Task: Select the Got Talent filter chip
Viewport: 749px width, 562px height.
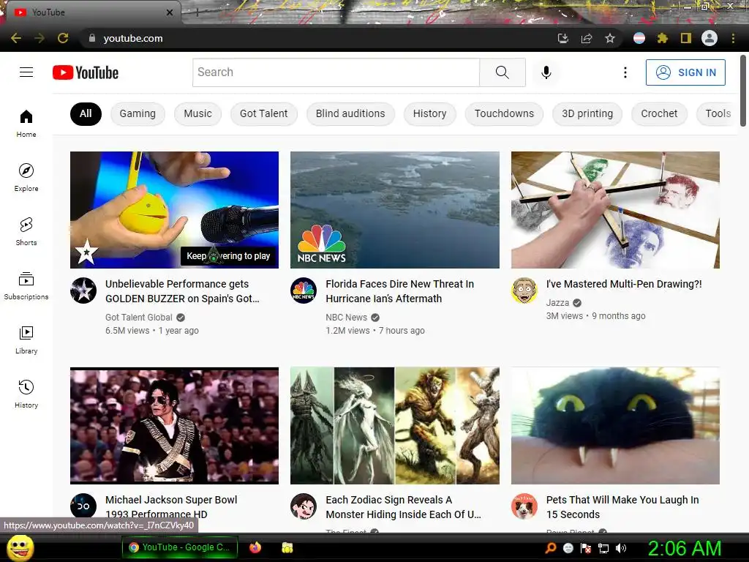Action: click(x=263, y=113)
